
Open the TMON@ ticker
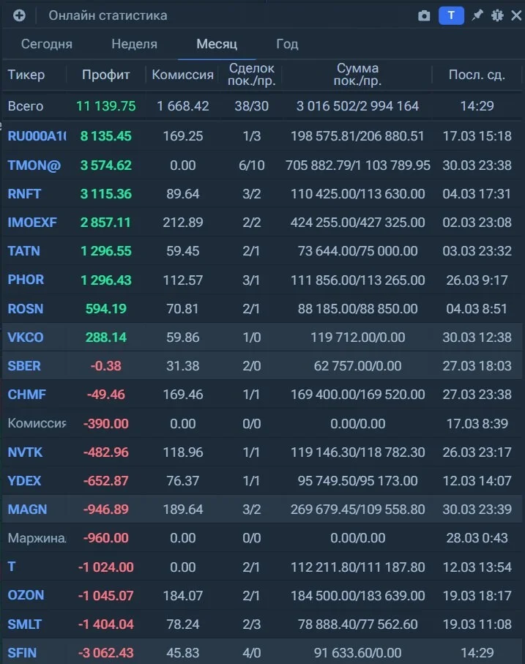click(x=34, y=165)
